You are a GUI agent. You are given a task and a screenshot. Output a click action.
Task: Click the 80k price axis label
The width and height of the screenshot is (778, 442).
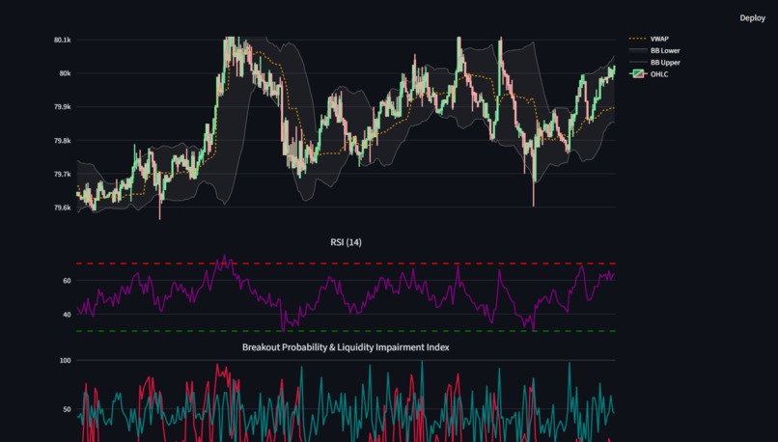click(65, 73)
